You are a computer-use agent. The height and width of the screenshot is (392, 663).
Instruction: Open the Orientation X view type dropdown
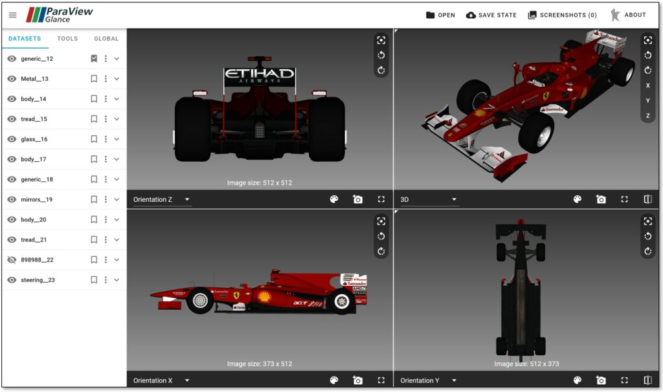click(x=163, y=380)
